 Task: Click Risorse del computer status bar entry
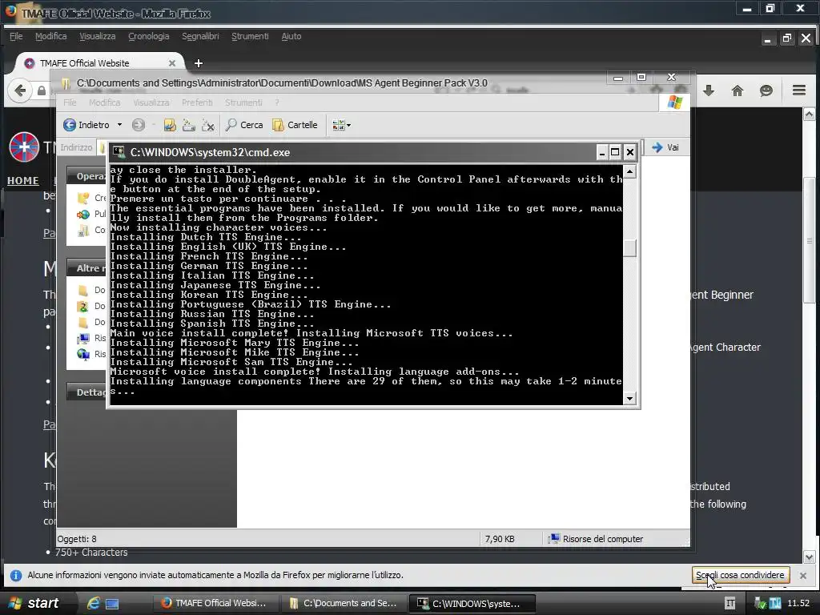(x=596, y=539)
